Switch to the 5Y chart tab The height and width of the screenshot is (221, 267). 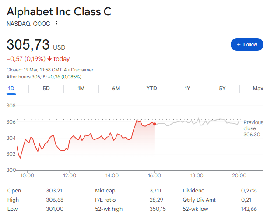pyautogui.click(x=222, y=89)
